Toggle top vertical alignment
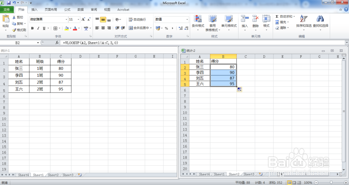Screen dimensions: 349x185 coord(97,19)
